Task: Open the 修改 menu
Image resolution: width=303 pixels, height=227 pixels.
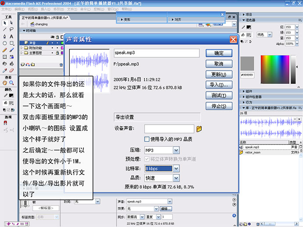Action: coord(59,9)
